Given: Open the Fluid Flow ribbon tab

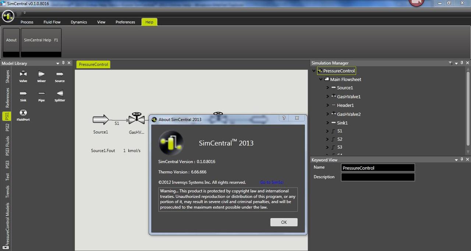Looking at the screenshot, I should 52,22.
